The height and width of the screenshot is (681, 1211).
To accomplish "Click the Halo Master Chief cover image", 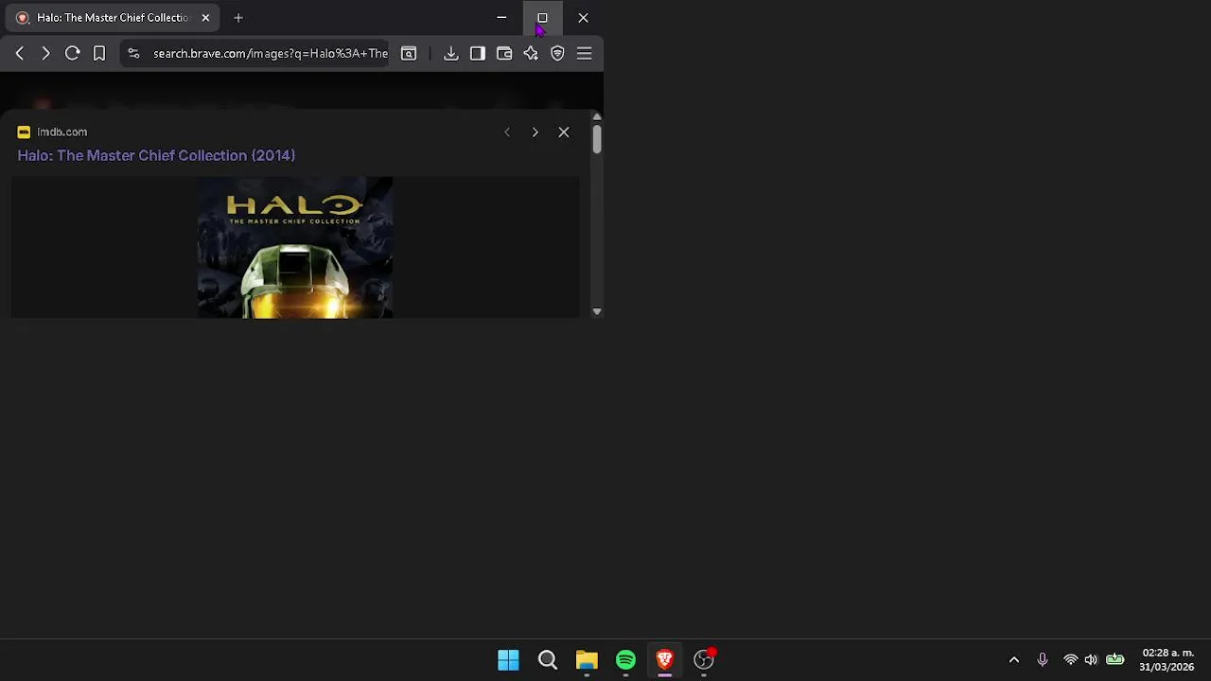I will 295,248.
